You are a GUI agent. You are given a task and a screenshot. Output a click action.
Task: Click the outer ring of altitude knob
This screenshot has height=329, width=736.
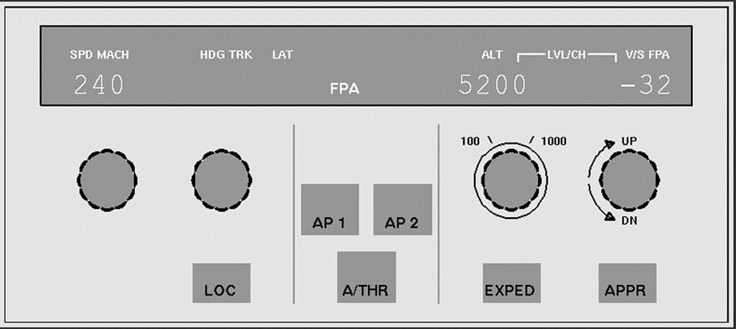coord(511,146)
